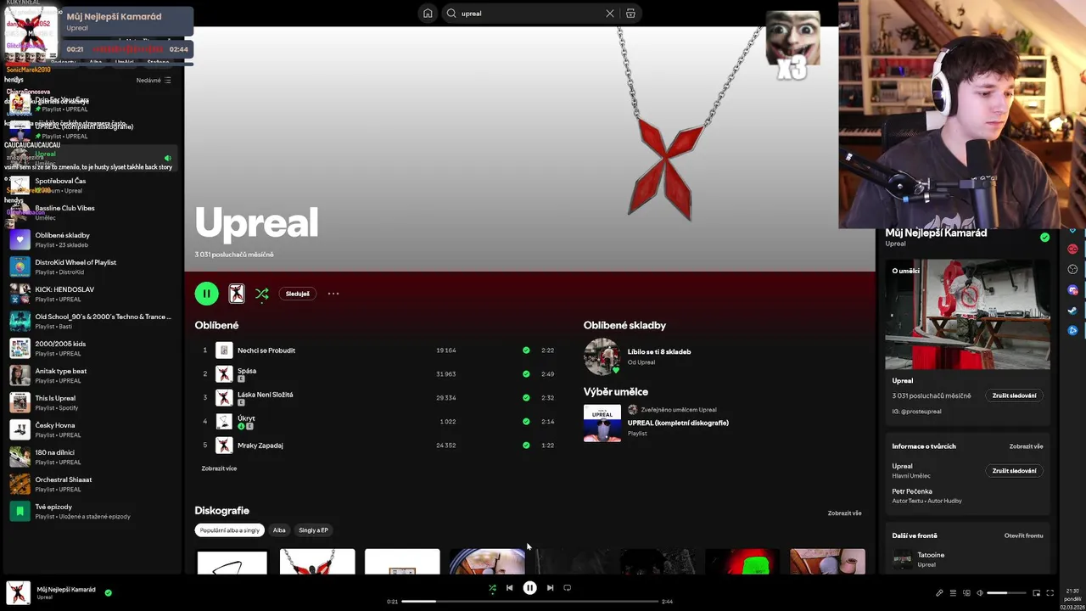The image size is (1086, 611).
Task: Open the 'Orchestral Shiaaat' playlist
Action: pyautogui.click(x=91, y=484)
